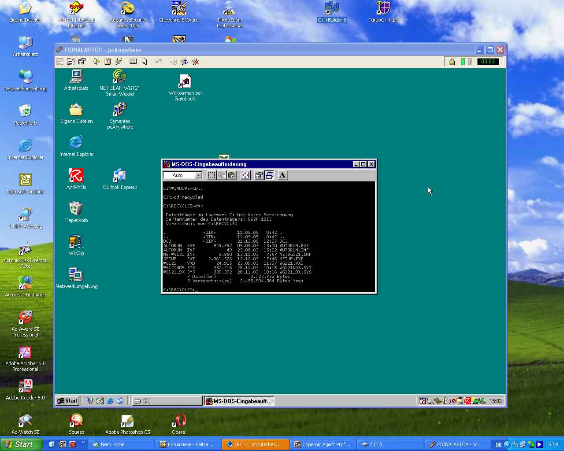Expand hidden tray icons arrow
564x451 pixels.
pyautogui.click(x=507, y=444)
